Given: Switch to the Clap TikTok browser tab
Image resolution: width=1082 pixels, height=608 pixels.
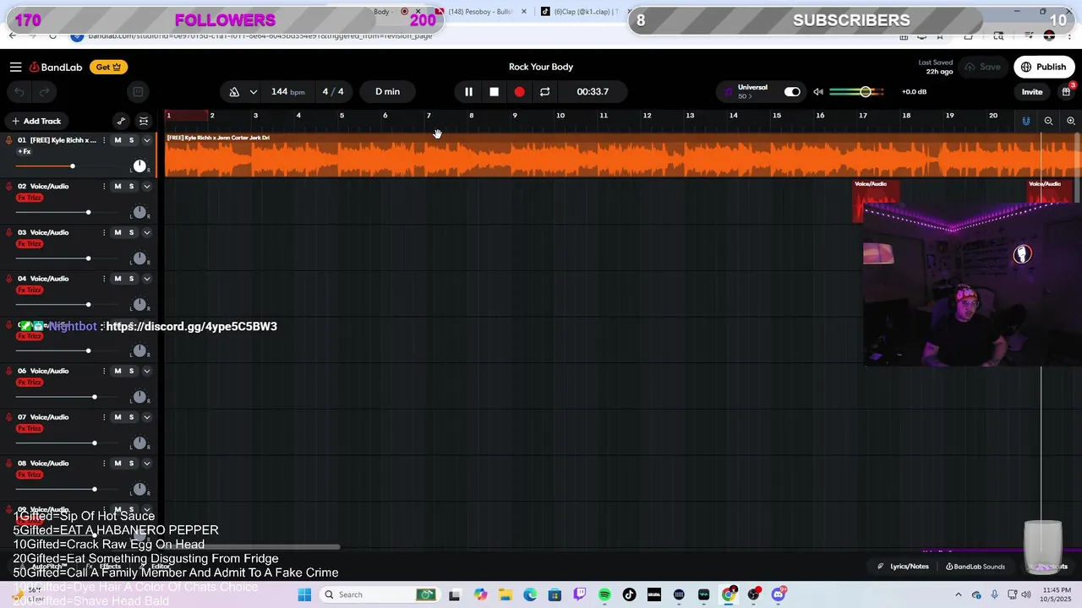Looking at the screenshot, I should [581, 12].
